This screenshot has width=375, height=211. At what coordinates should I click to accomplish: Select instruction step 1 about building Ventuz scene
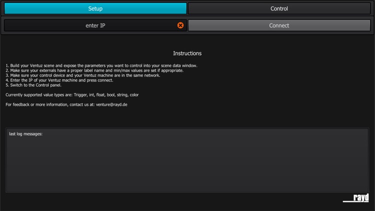pyautogui.click(x=101, y=65)
